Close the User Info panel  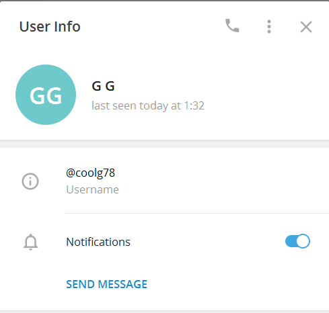tap(306, 27)
